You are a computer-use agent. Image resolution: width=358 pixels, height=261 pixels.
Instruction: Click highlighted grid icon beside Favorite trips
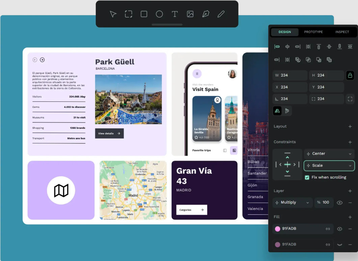[x=234, y=150]
